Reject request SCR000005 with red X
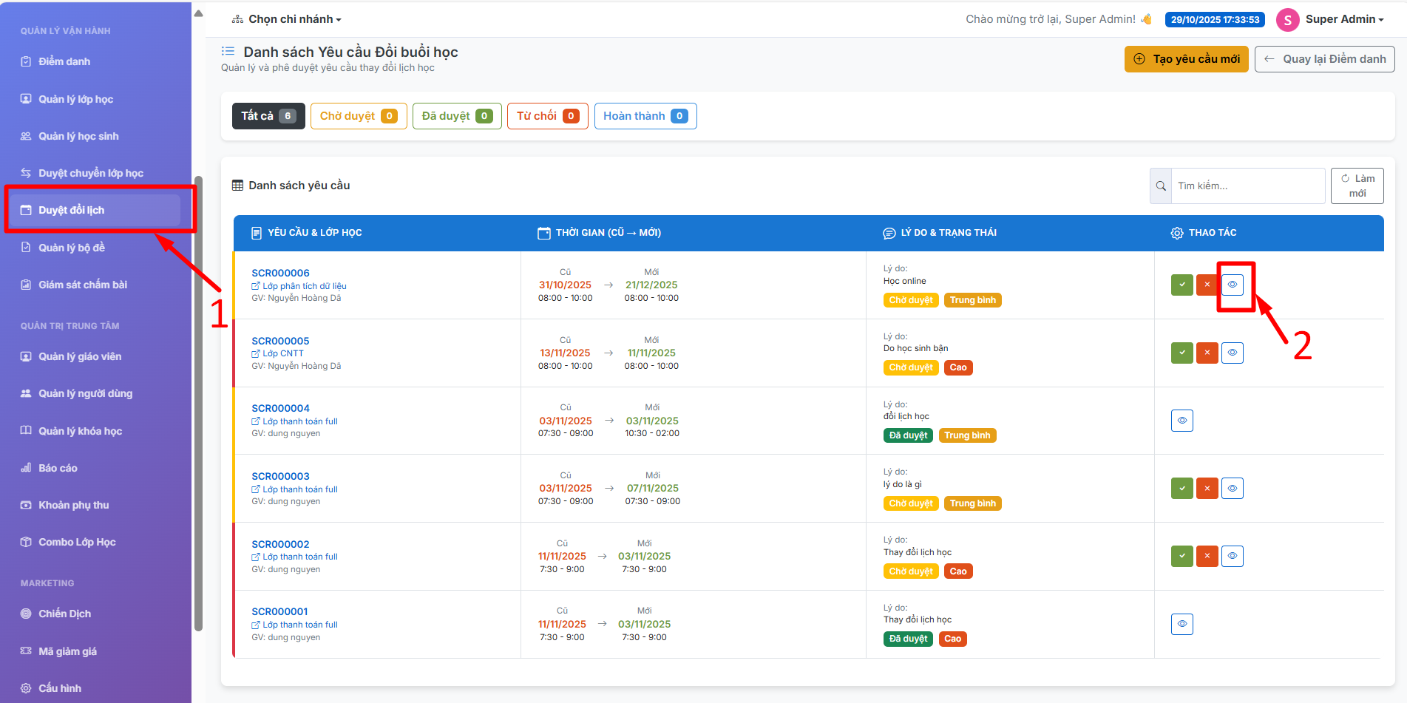The image size is (1407, 703). pos(1207,353)
